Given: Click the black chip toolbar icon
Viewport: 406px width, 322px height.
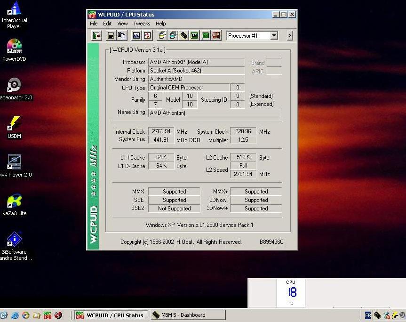Looking at the screenshot, I should coord(184,35).
